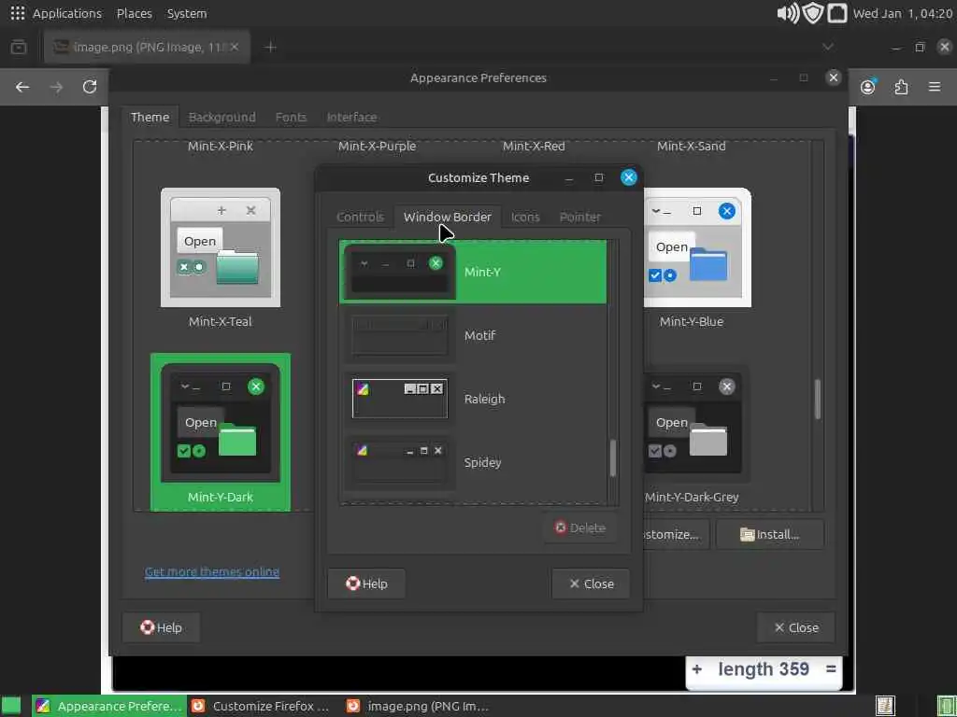Click the Appearance Preferences theme list scrollbar
Screen dimensions: 957x717
point(818,400)
